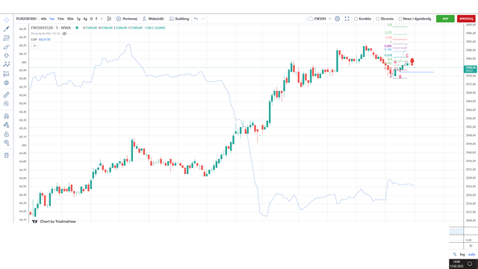Viewport: 478px width, 269px height.
Task: Switch to D daily timeframe
Action: point(91,19)
